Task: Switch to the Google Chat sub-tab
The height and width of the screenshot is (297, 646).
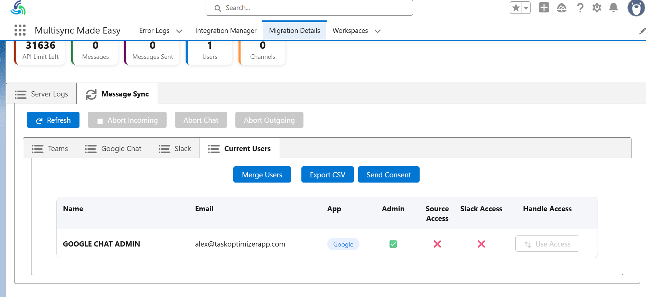Action: (x=113, y=148)
